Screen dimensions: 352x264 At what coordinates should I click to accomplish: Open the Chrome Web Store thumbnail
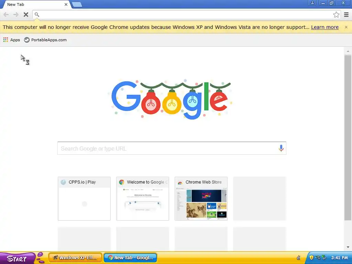point(201,199)
